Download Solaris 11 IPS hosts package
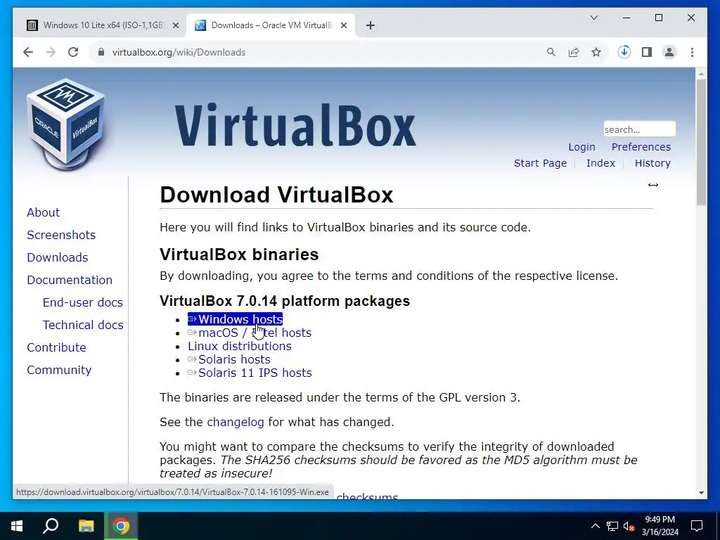The height and width of the screenshot is (540, 720). (250, 373)
